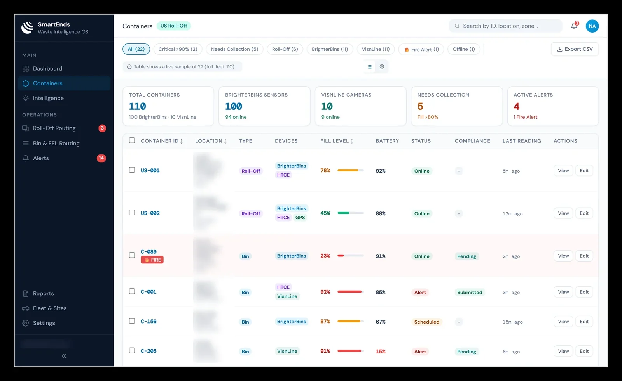Edit container US-002
Screen dimensions: 622x381
584,213
